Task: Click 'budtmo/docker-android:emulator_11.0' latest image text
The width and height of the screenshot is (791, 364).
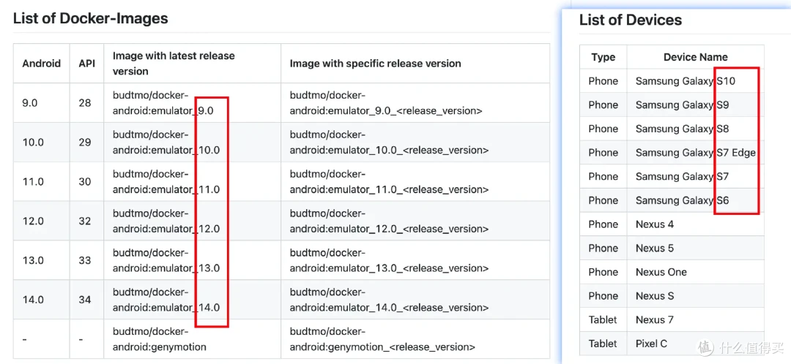Action: 166,181
